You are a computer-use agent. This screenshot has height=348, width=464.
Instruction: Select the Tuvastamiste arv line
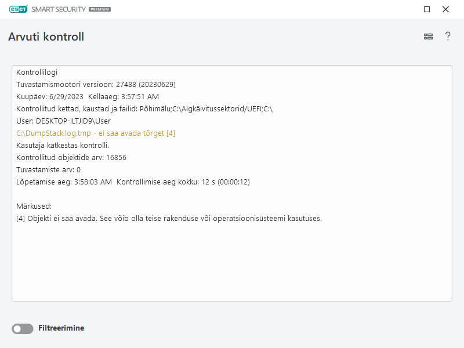point(48,169)
